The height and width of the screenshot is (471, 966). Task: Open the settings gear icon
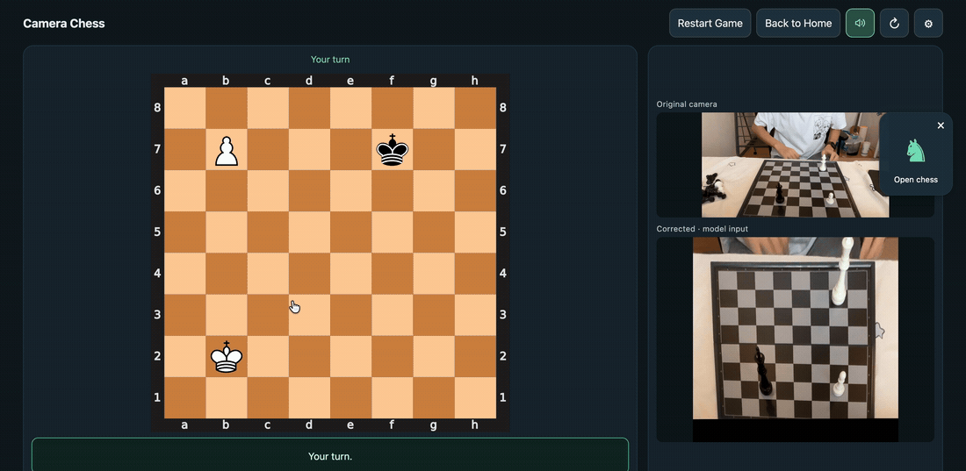[x=928, y=24]
